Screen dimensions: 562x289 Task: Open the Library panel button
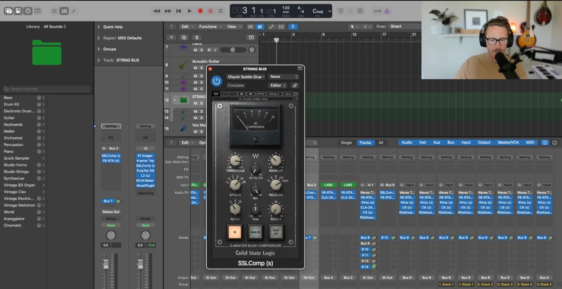point(8,11)
